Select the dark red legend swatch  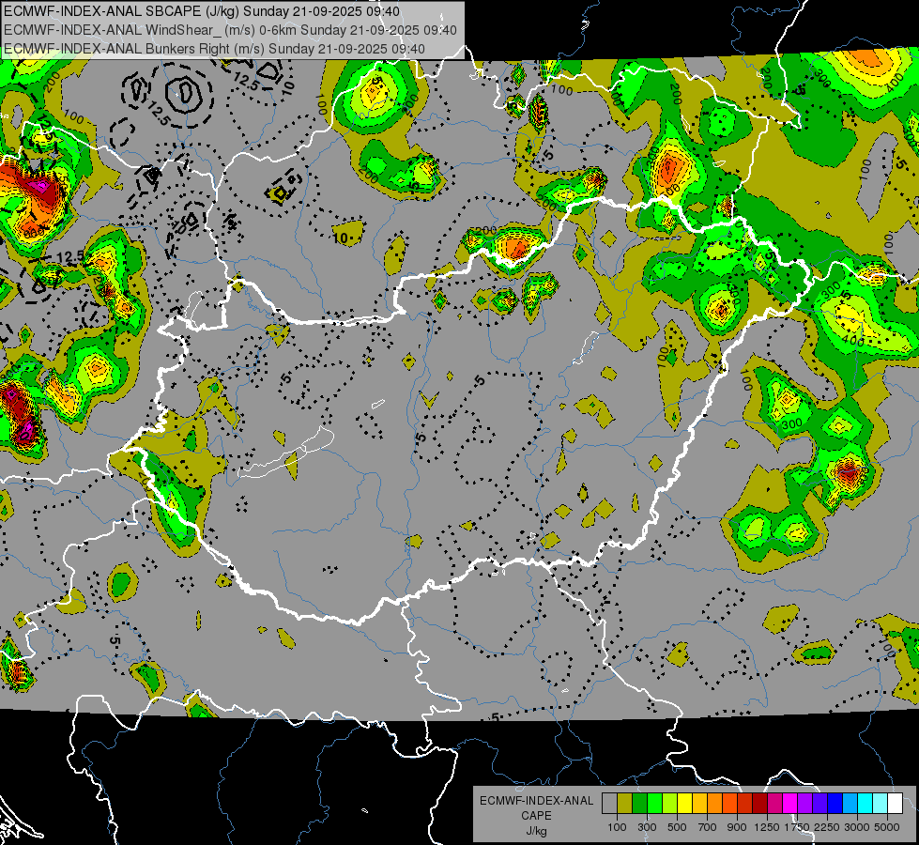759,804
